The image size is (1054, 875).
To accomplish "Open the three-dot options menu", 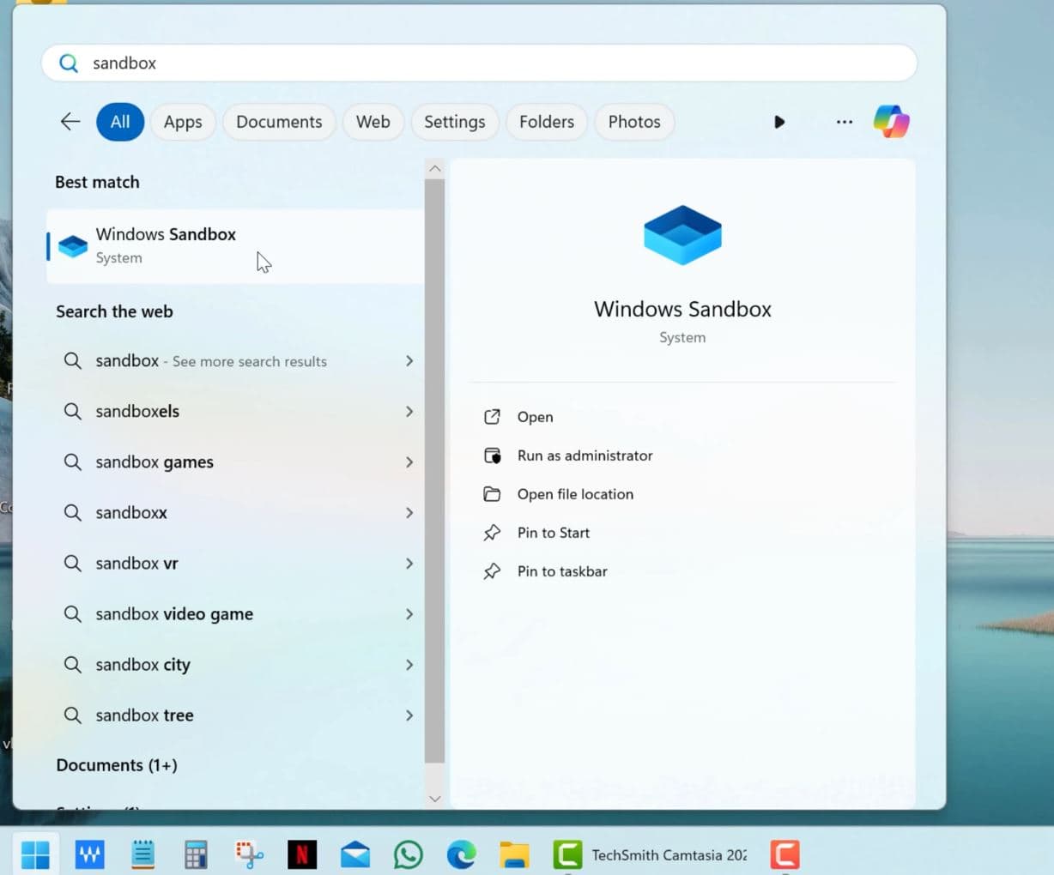I will (x=845, y=122).
